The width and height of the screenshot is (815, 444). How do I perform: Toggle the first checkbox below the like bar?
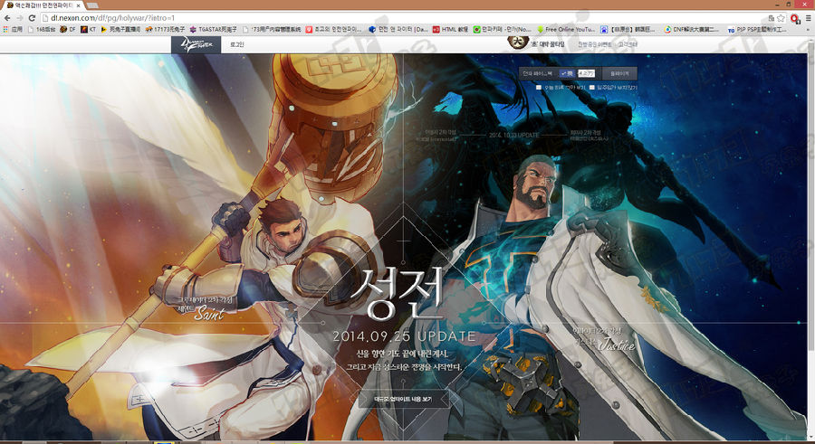click(539, 87)
